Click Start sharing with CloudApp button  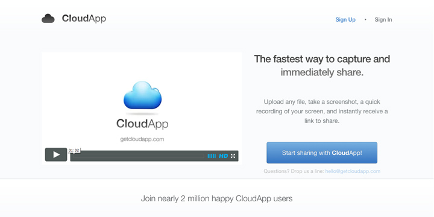pyautogui.click(x=322, y=153)
